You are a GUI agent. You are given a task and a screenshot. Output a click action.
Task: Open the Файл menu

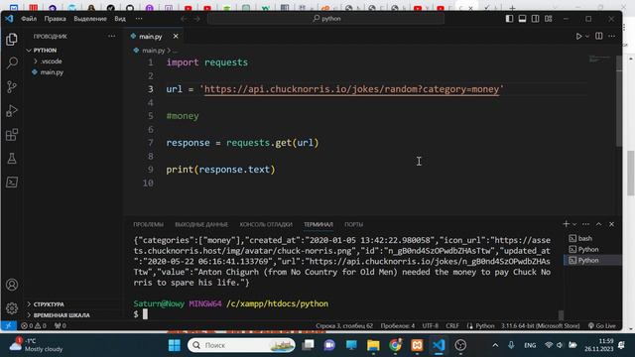tap(29, 19)
